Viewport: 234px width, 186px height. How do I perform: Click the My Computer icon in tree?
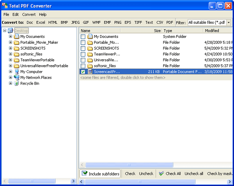[16, 72]
